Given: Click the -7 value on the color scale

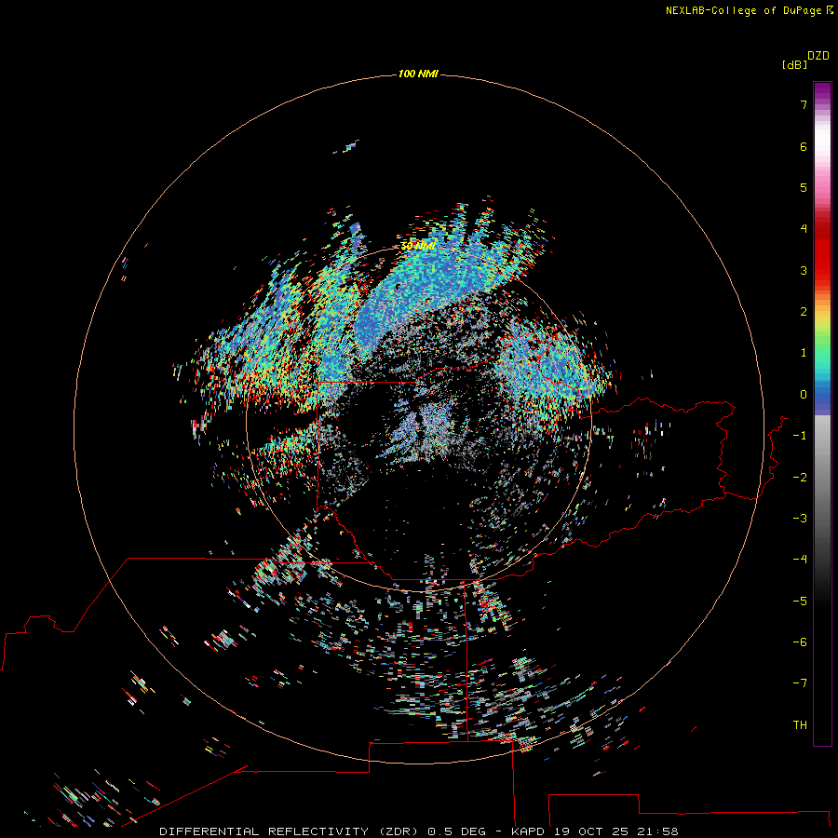Looking at the screenshot, I should pos(800,683).
